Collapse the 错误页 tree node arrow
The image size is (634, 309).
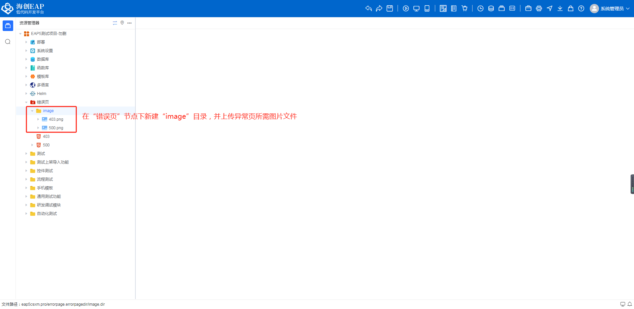(26, 102)
